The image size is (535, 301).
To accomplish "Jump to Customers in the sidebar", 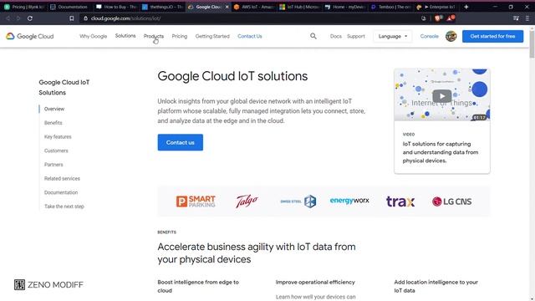I will (x=56, y=150).
